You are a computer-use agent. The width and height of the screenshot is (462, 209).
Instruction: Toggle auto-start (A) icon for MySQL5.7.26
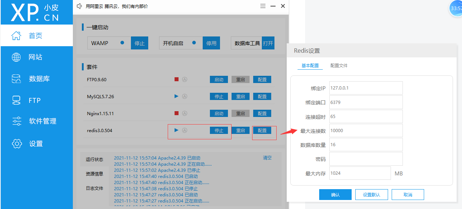pyautogui.click(x=185, y=96)
